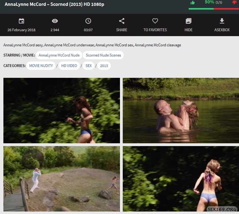Open the thumbnail with the wooden bridge
Image resolution: width=239 pixels, height=214 pixels.
coord(62,178)
